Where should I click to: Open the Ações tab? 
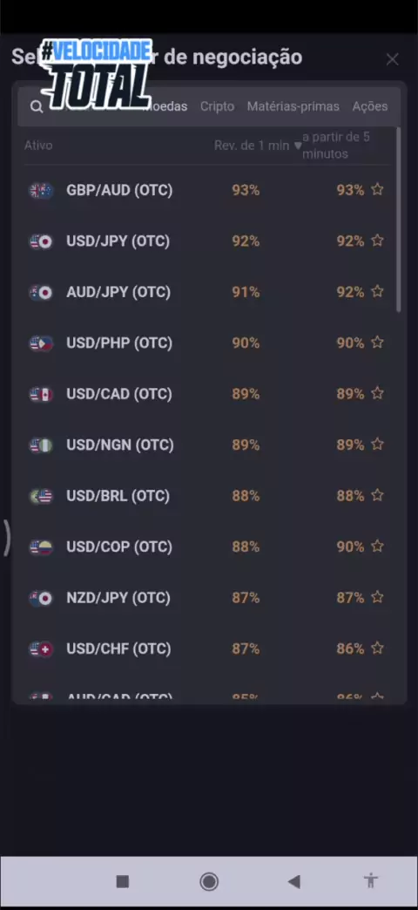(370, 106)
